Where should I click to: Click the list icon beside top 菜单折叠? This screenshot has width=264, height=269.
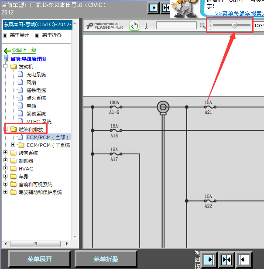tap(37, 35)
